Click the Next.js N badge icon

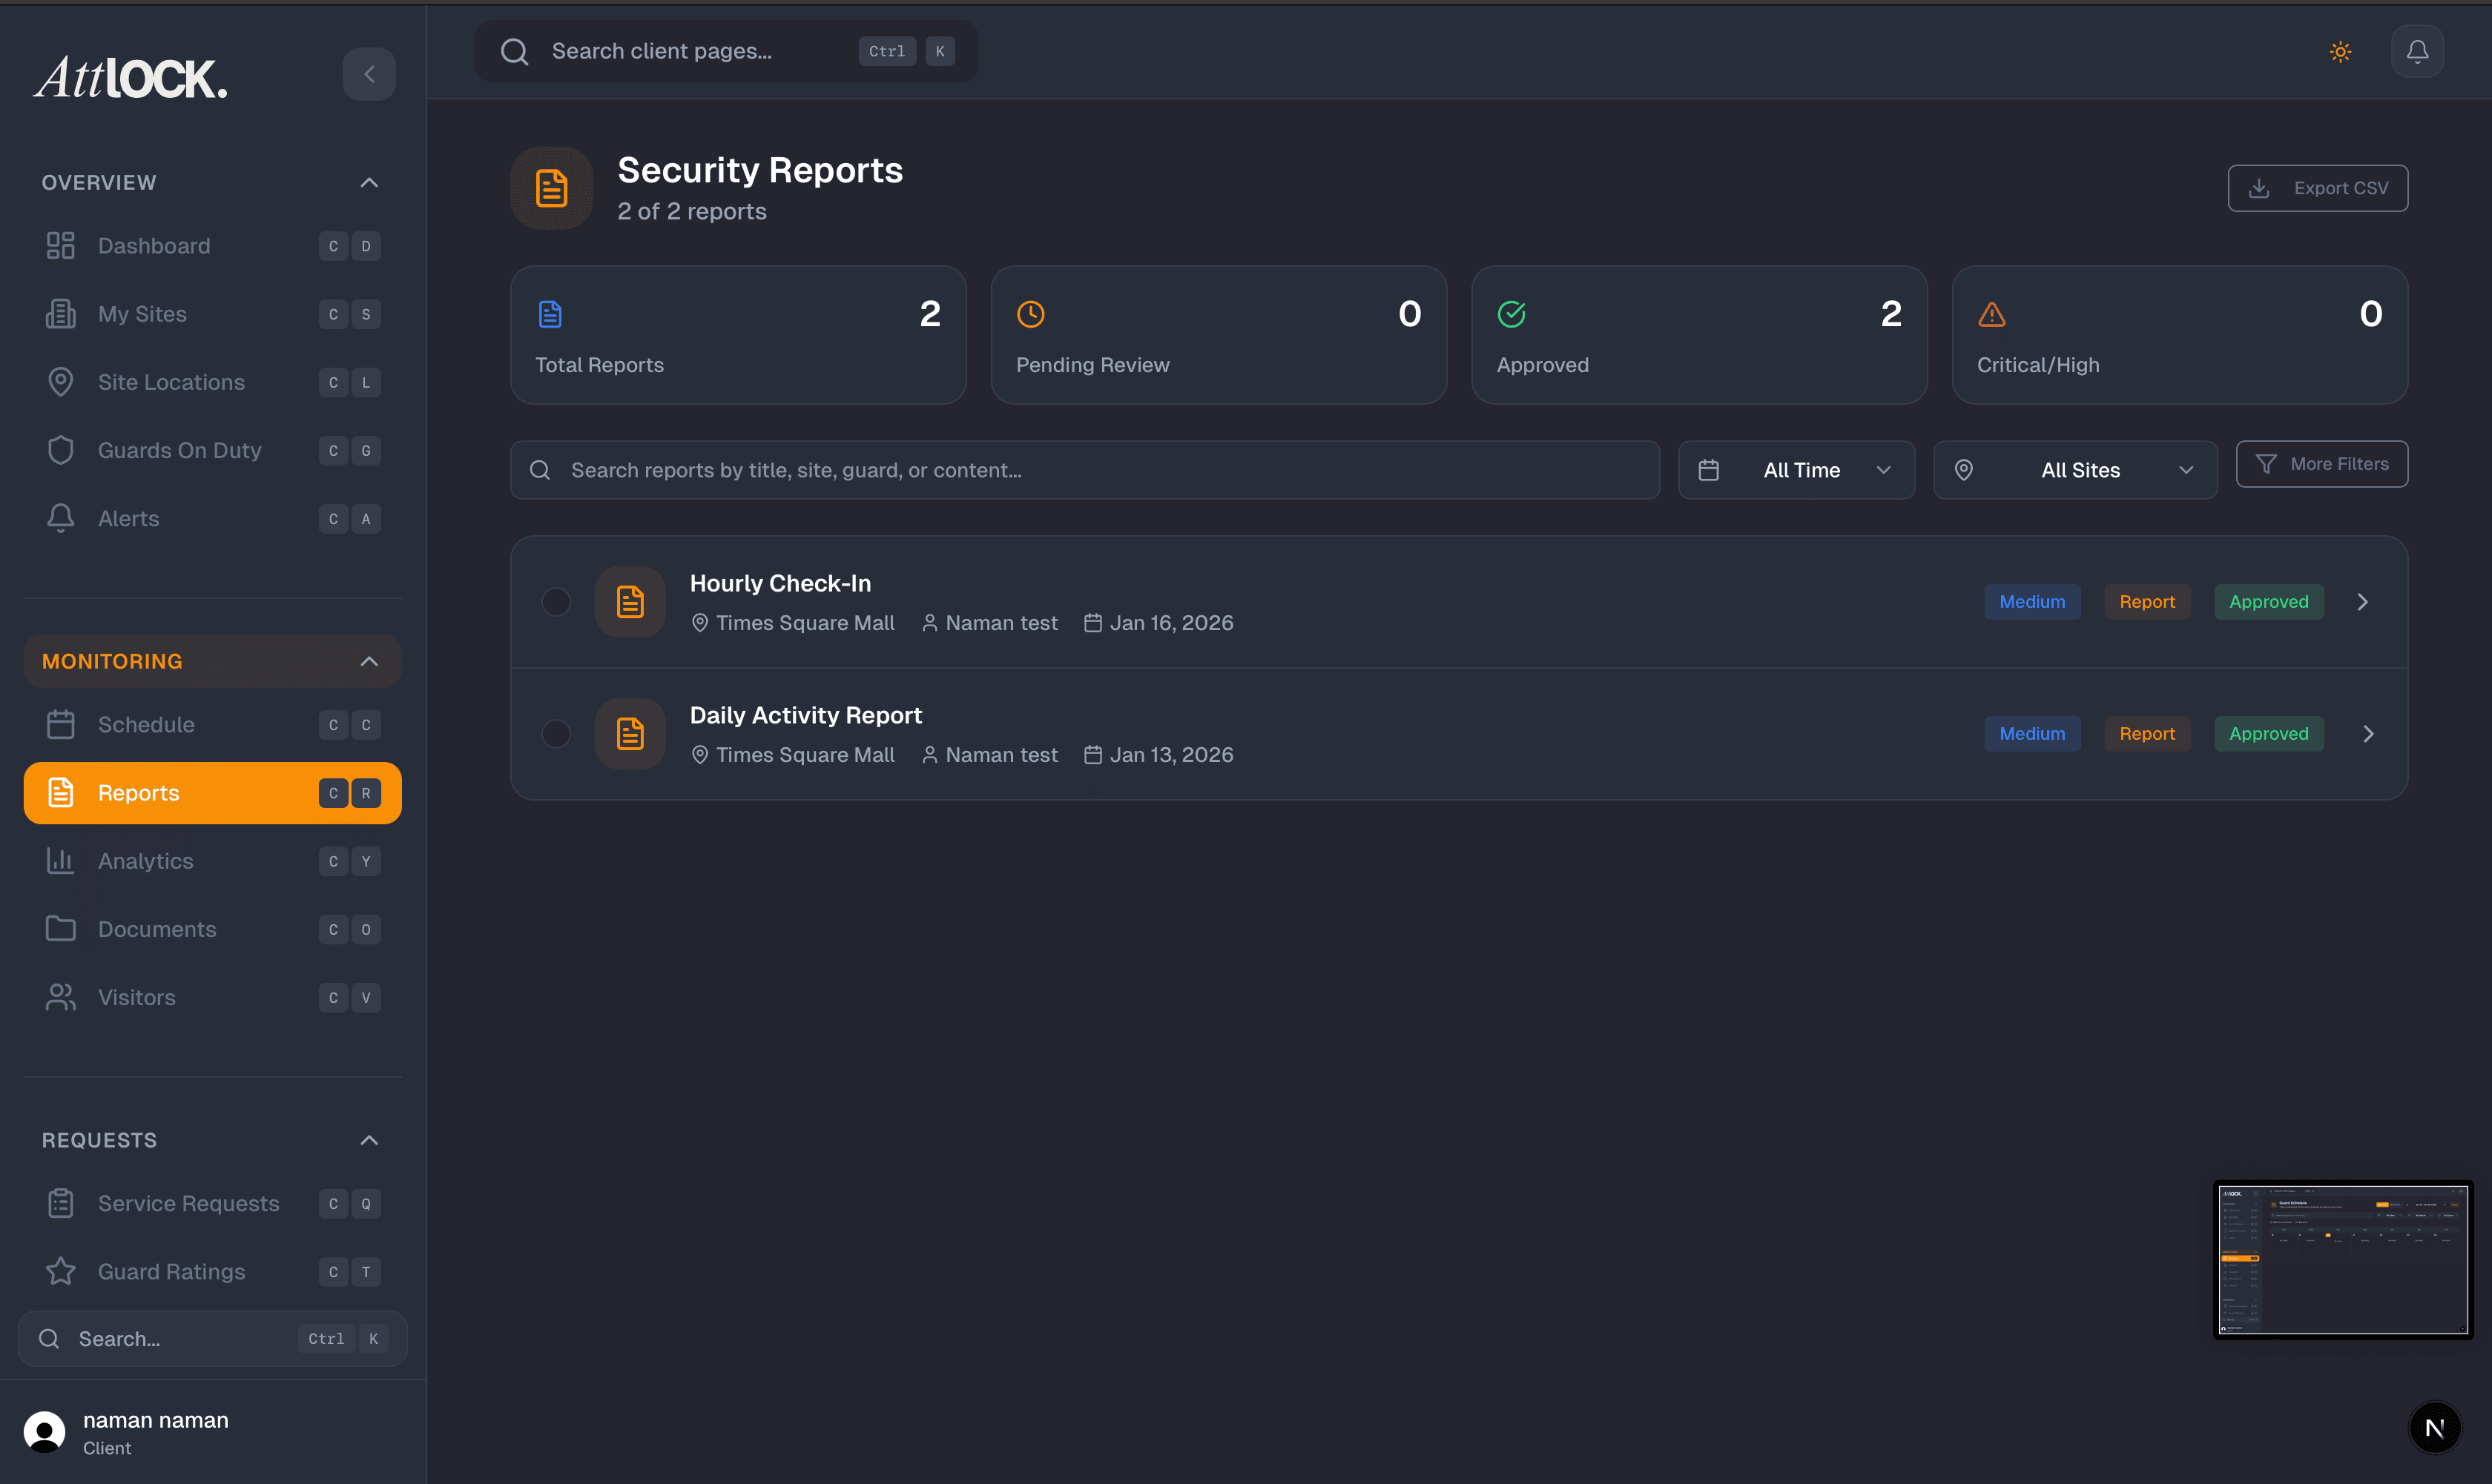2434,1428
